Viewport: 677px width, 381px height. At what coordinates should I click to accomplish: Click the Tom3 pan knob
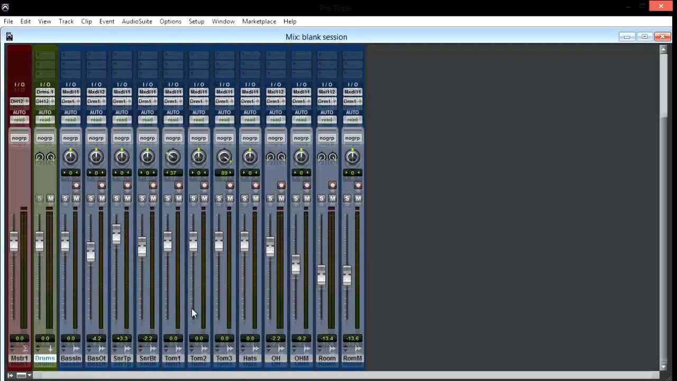224,157
